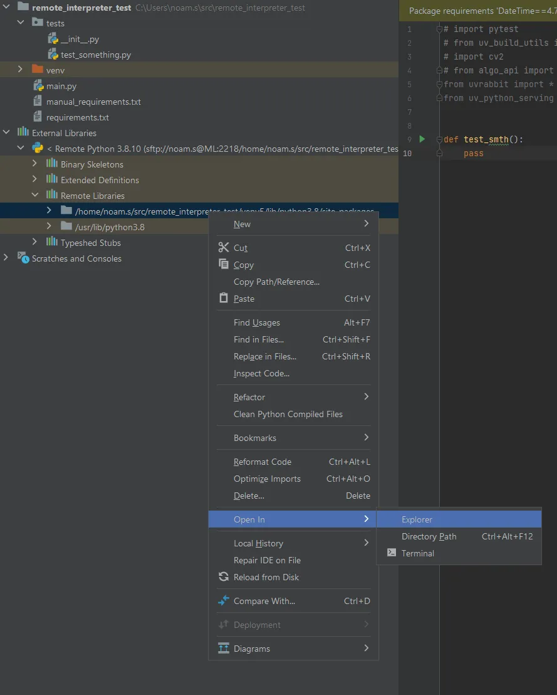Click the Diagrams icon
The height and width of the screenshot is (695, 557).
(x=224, y=648)
